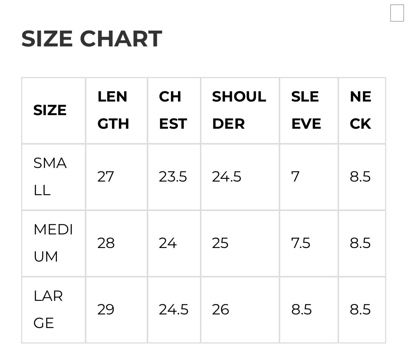Select the Small shoulder value 24.5
The height and width of the screenshot is (362, 410).
[226, 177]
